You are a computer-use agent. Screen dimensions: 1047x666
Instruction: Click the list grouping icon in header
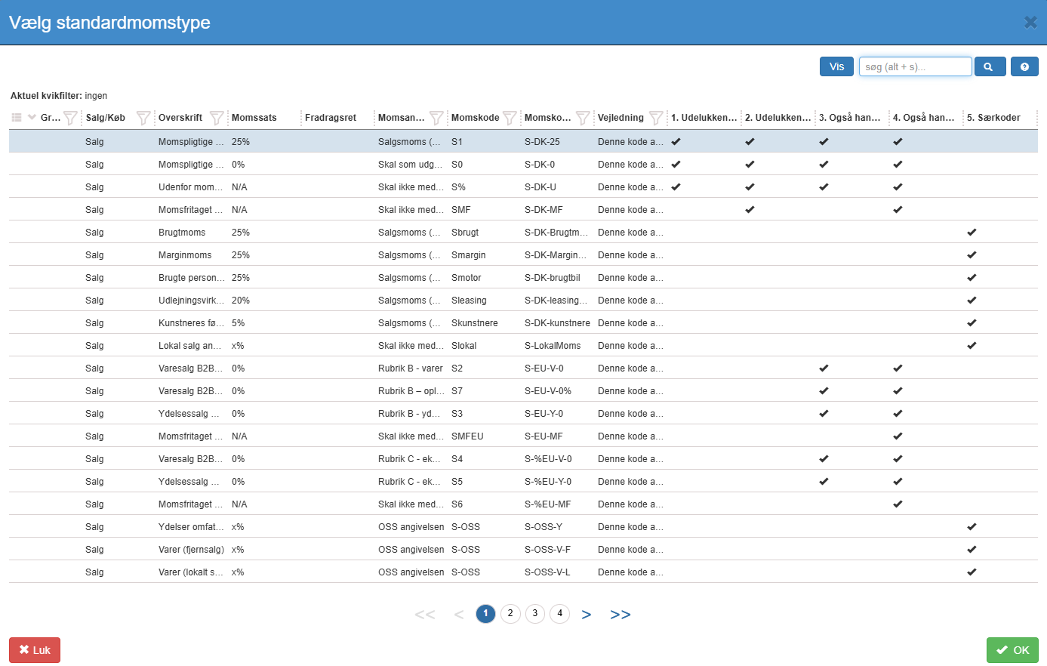[x=17, y=117]
